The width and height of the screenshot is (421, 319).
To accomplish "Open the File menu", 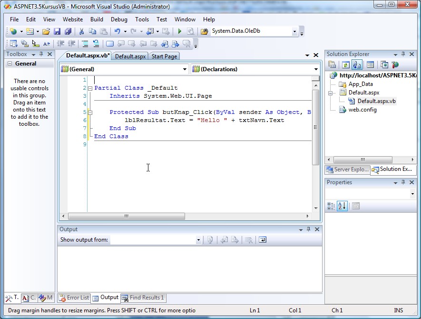I will coord(14,19).
